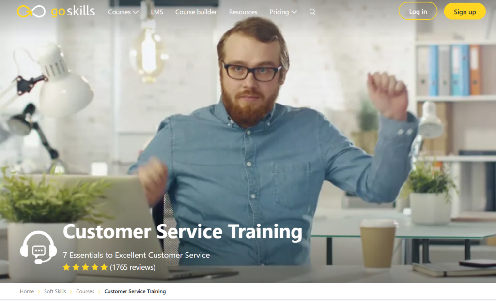Click the headset chat course icon
This screenshot has height=301, width=496.
click(x=38, y=247)
